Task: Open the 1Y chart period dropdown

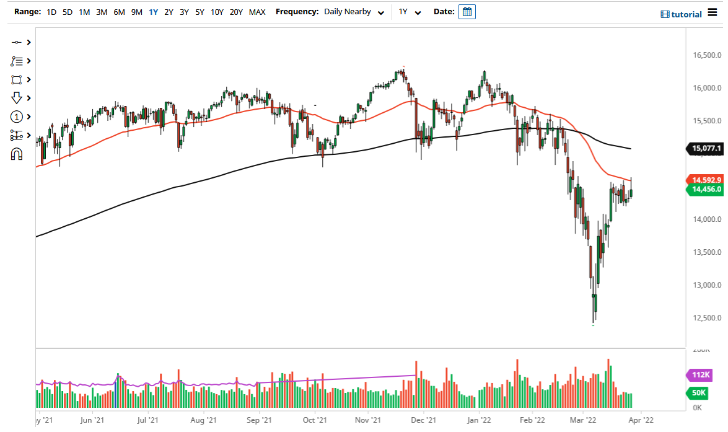Action: tap(410, 12)
